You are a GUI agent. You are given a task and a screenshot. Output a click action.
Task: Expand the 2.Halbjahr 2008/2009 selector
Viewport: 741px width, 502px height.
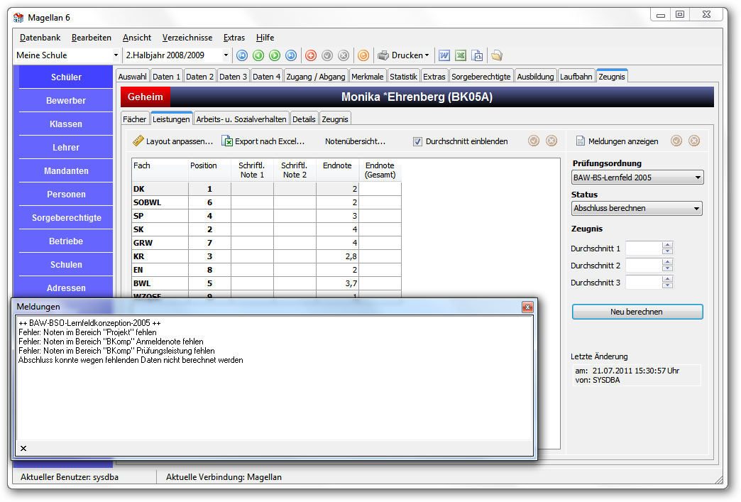(x=226, y=55)
